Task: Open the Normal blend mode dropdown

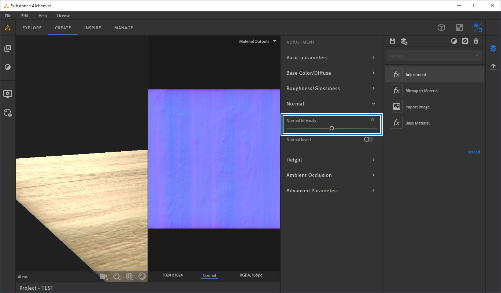Action: click(434, 56)
